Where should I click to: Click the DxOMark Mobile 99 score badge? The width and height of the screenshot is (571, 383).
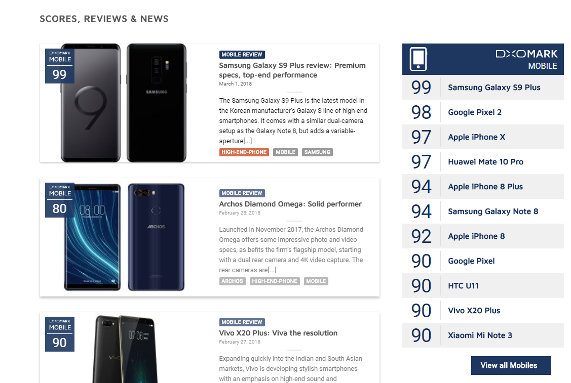click(60, 66)
